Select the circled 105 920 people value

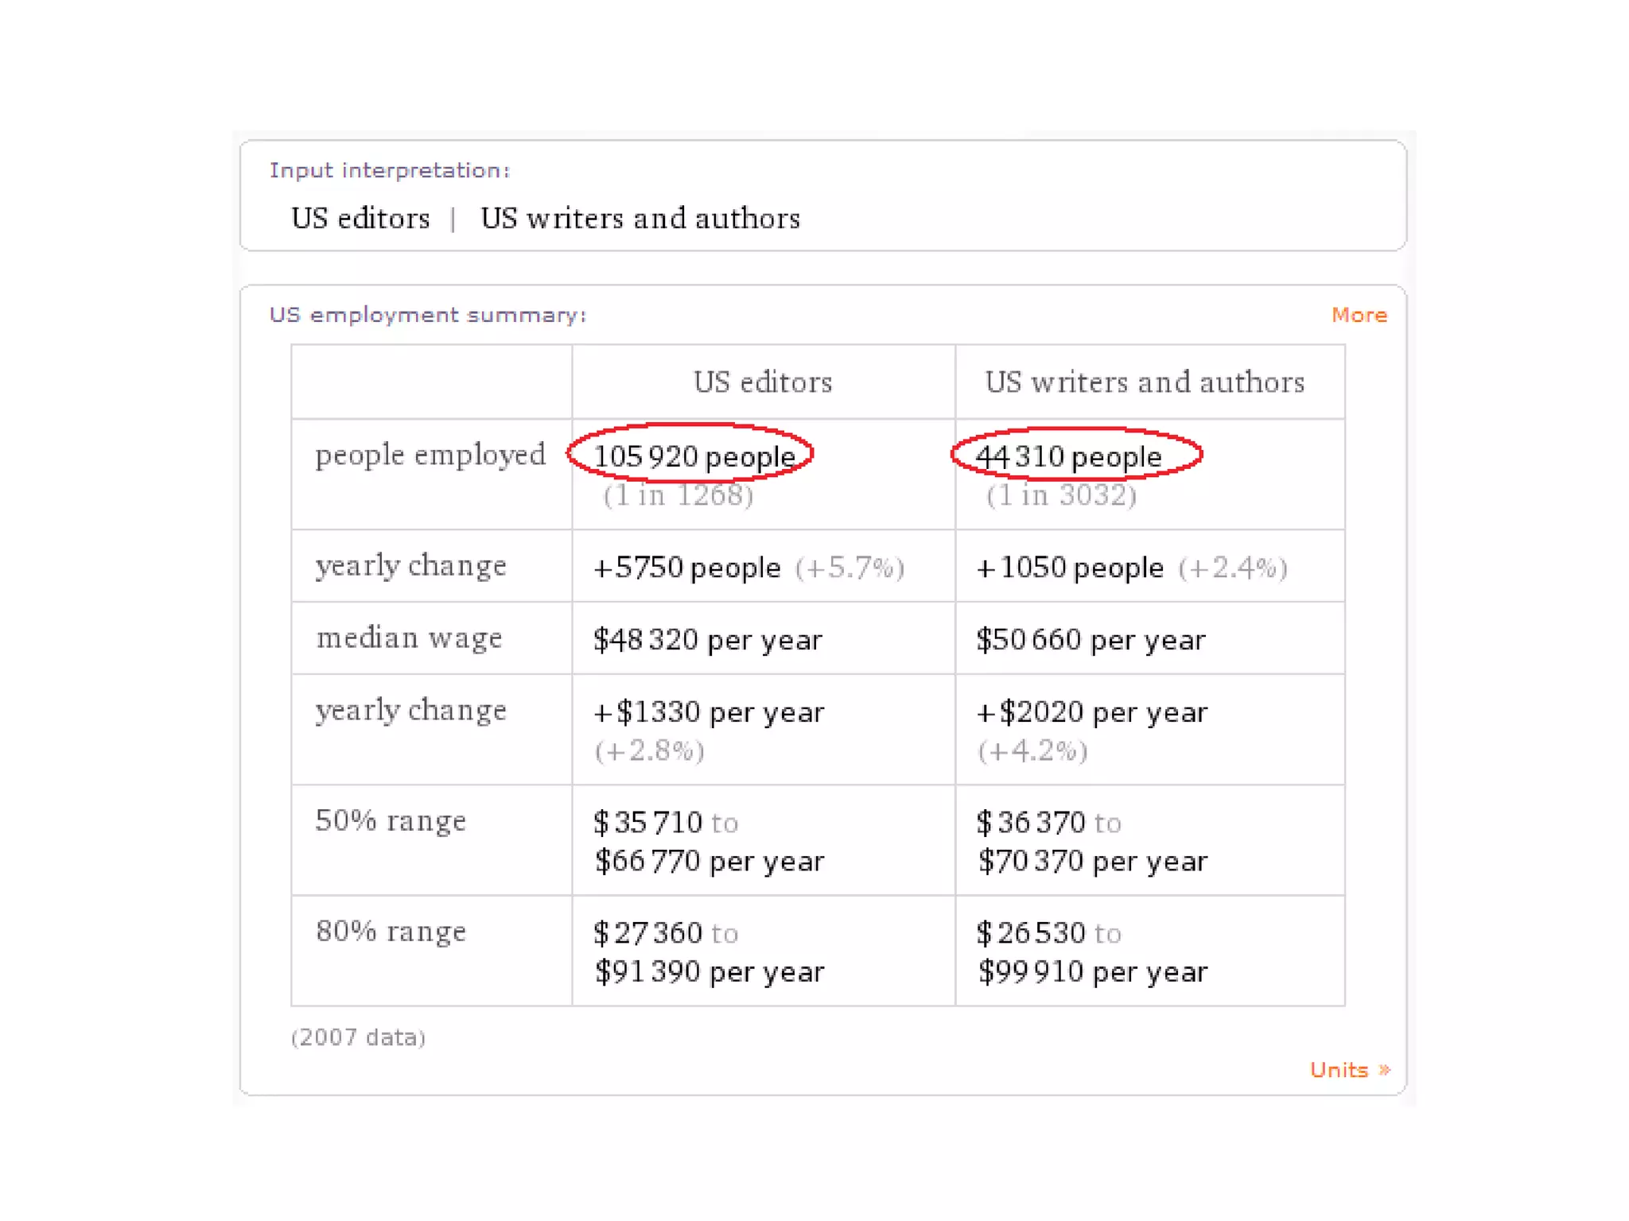[694, 456]
